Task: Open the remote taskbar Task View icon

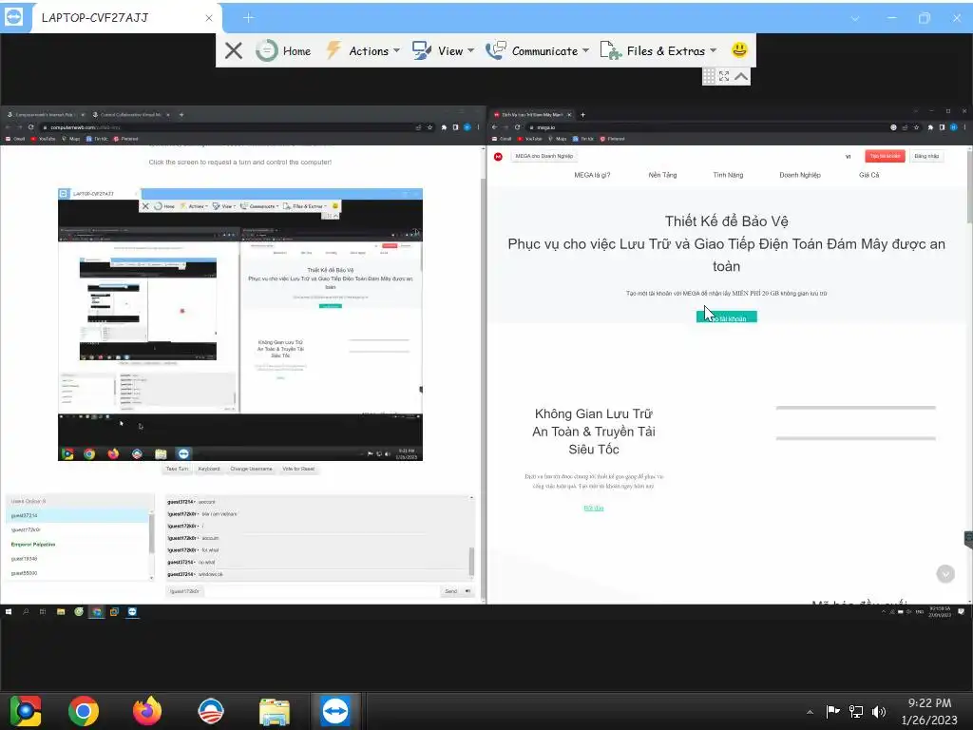Action: (x=43, y=611)
